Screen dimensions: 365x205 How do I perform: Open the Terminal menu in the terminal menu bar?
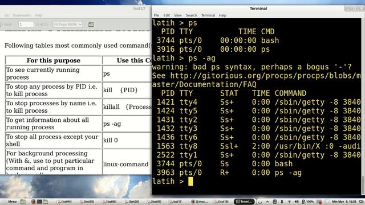(208, 15)
